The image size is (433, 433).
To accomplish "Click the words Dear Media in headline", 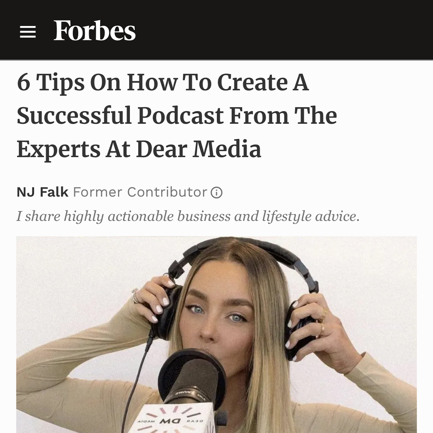I will [x=198, y=149].
